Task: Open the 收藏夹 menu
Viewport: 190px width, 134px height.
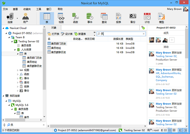Action: 27,9
